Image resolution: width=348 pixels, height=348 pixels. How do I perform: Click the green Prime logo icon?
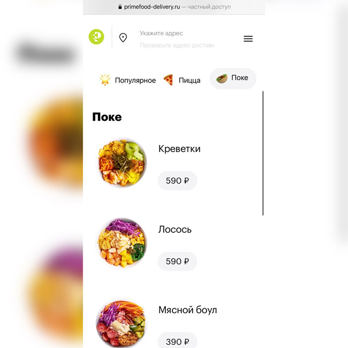click(96, 36)
